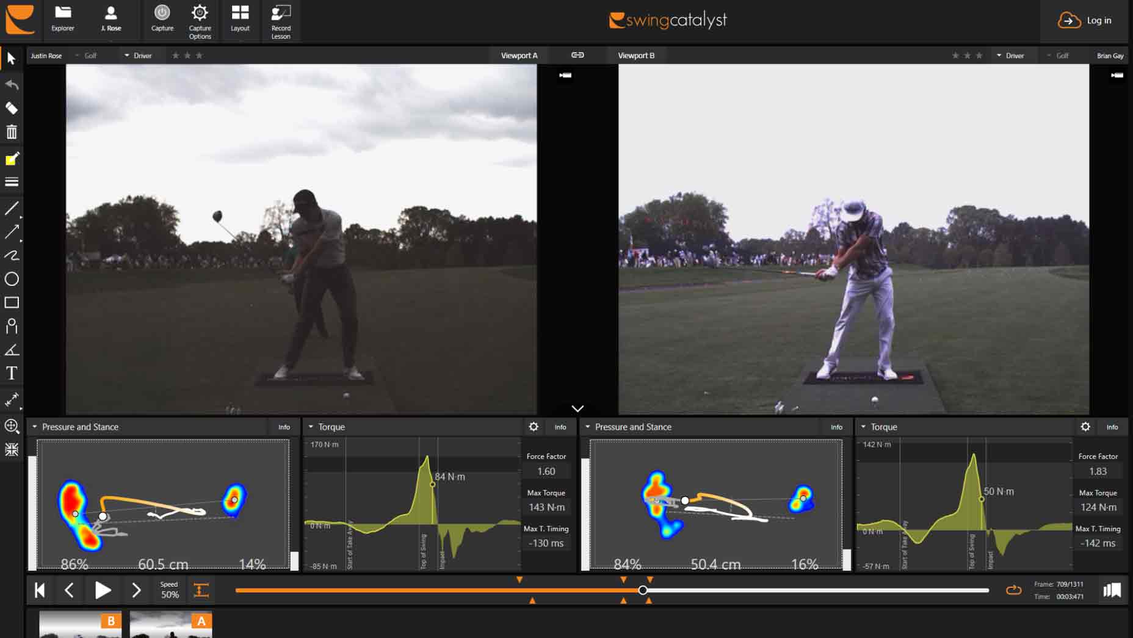Toggle the trim range button near Speed
Screen dimensions: 1133x638
tap(201, 590)
